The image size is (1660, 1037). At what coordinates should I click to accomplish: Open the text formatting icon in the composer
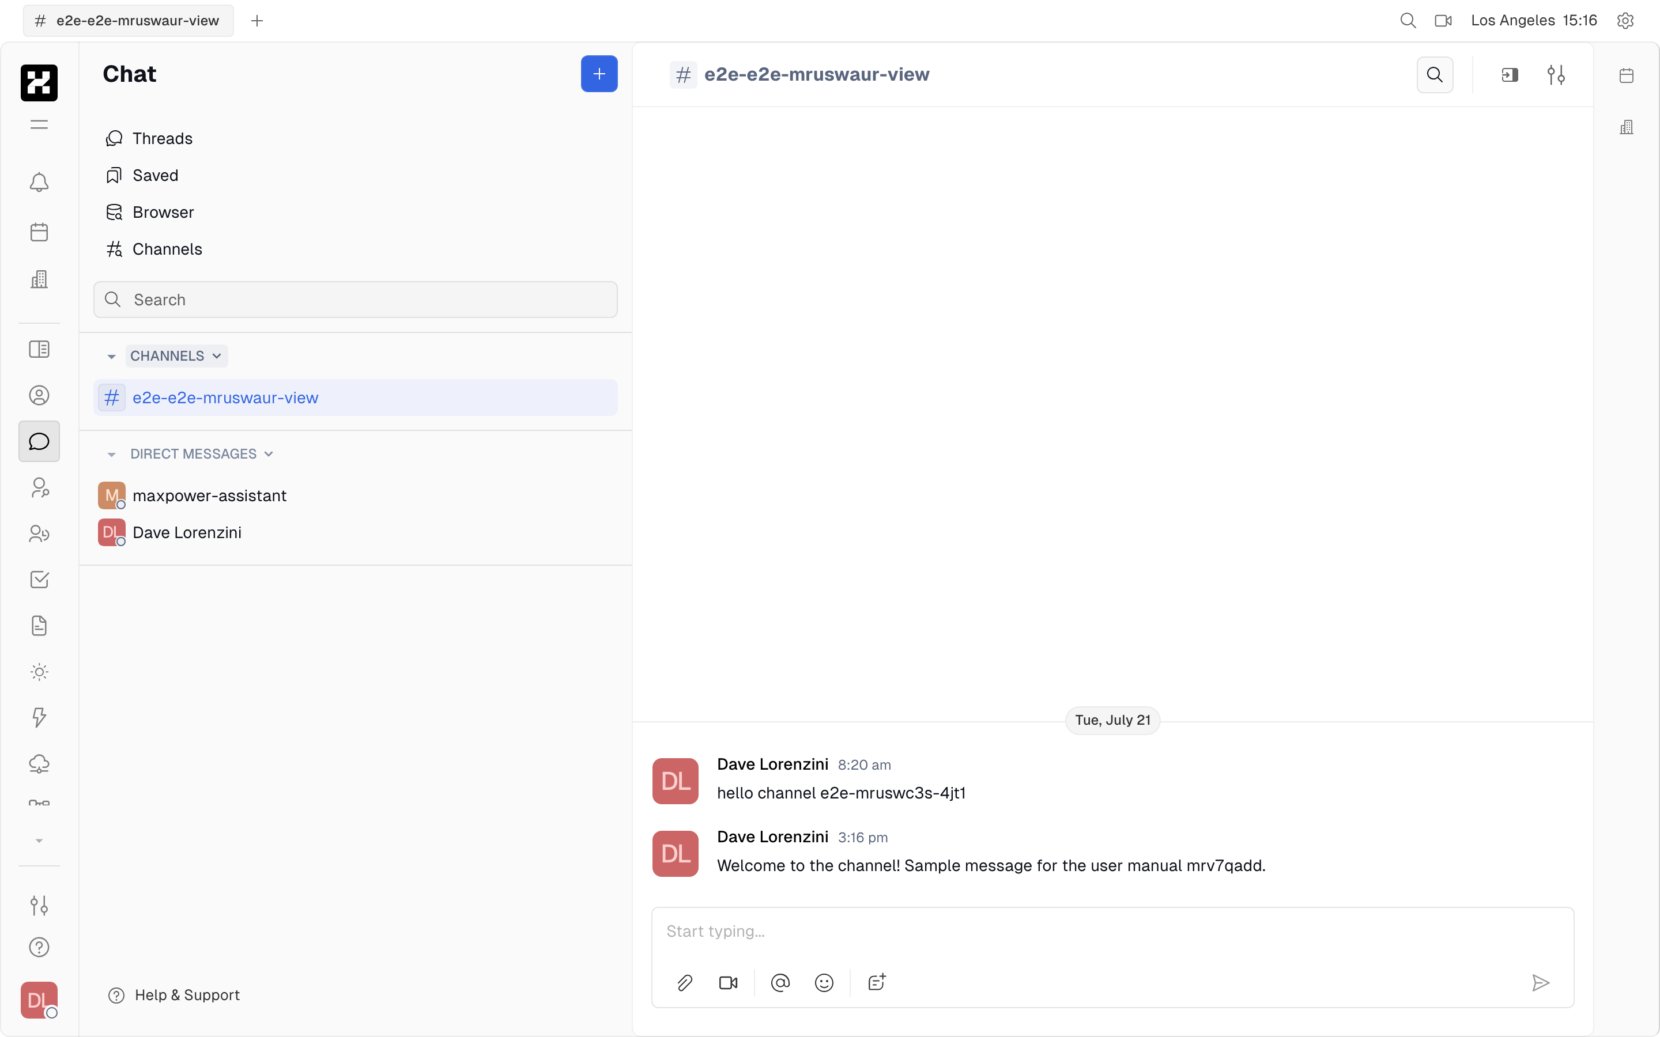coord(877,983)
